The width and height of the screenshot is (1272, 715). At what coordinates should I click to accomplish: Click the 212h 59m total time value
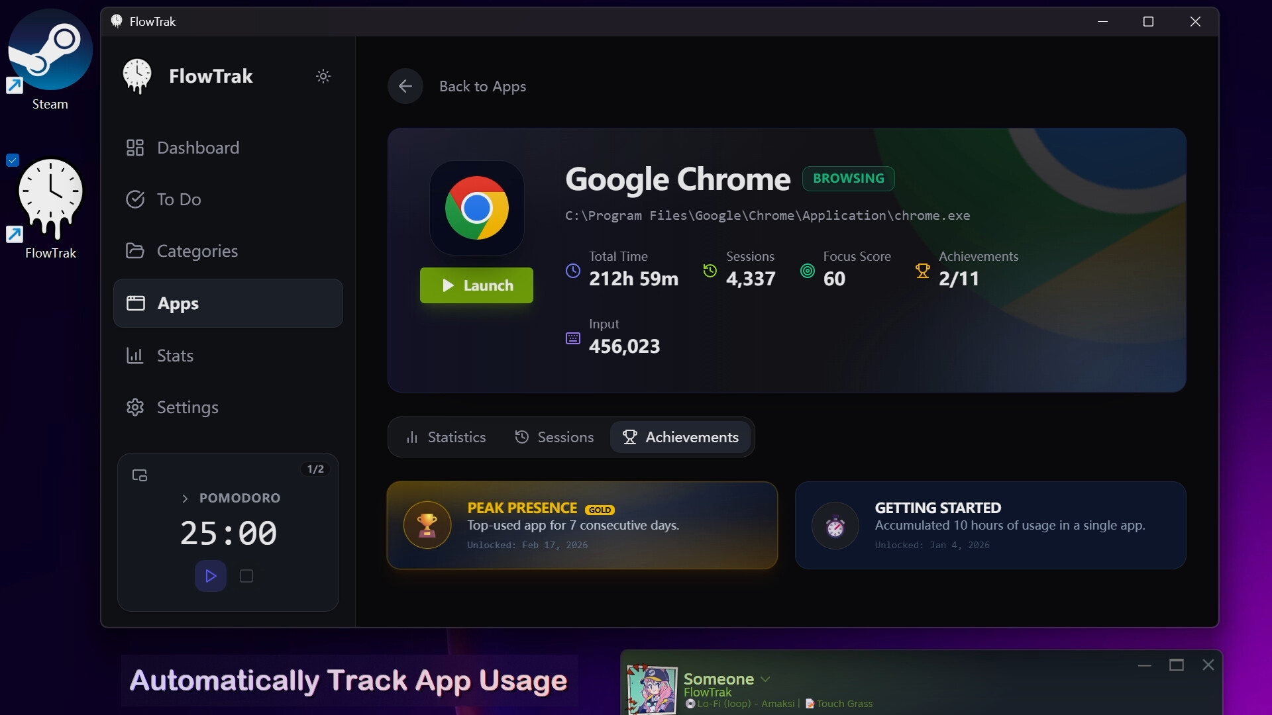(x=633, y=279)
